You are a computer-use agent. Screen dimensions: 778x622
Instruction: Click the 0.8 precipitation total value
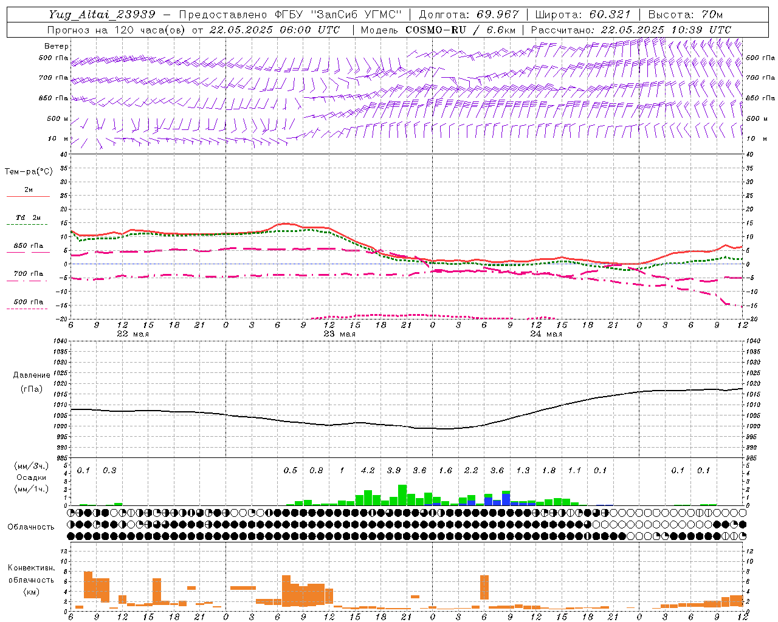click(316, 470)
